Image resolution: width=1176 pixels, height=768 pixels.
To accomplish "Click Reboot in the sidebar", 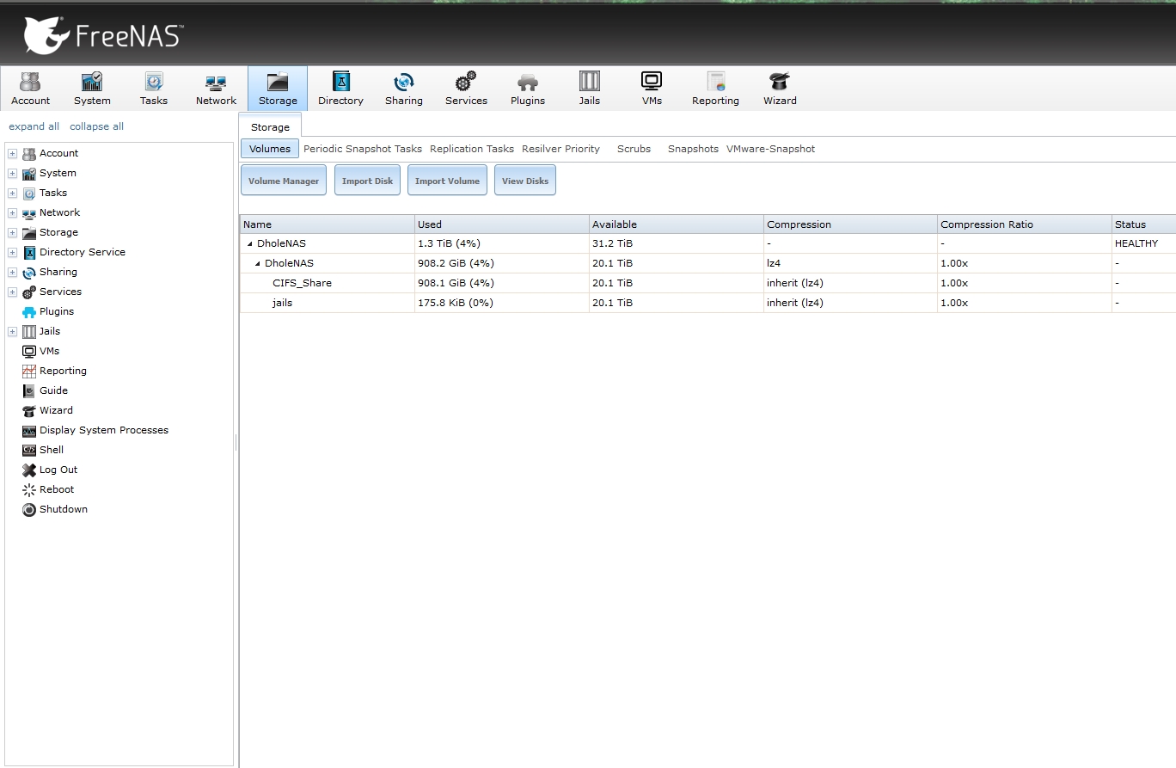I will click(x=57, y=489).
